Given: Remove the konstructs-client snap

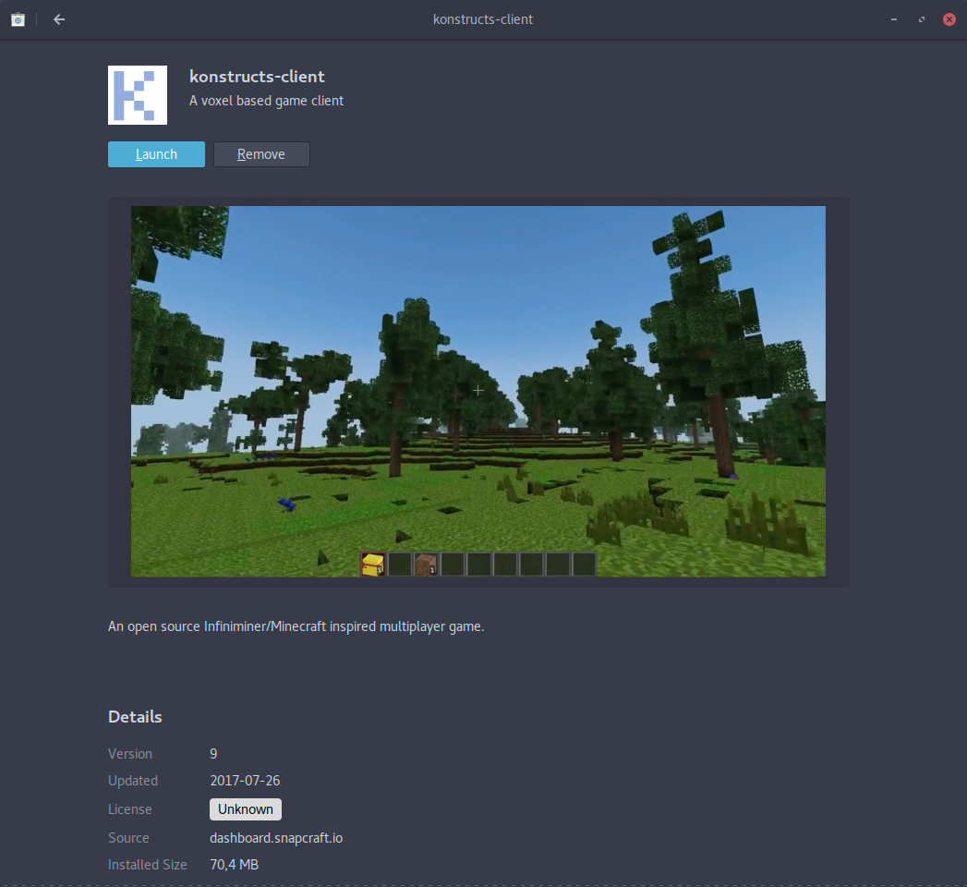Looking at the screenshot, I should pos(261,154).
